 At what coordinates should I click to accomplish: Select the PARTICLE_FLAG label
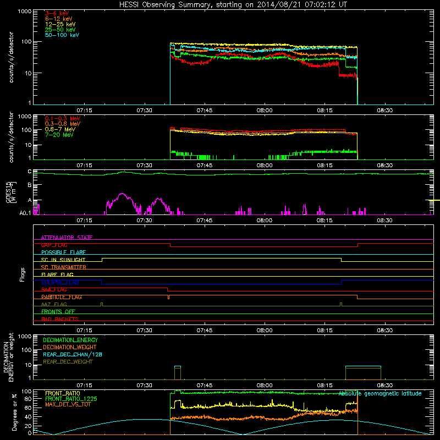62,297
